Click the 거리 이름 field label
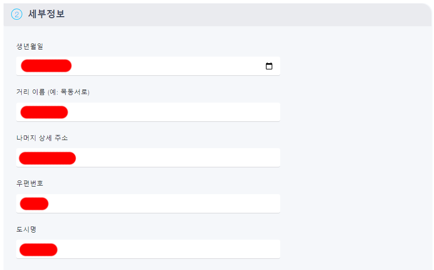Viewport: 434px width, 270px height. (x=30, y=92)
